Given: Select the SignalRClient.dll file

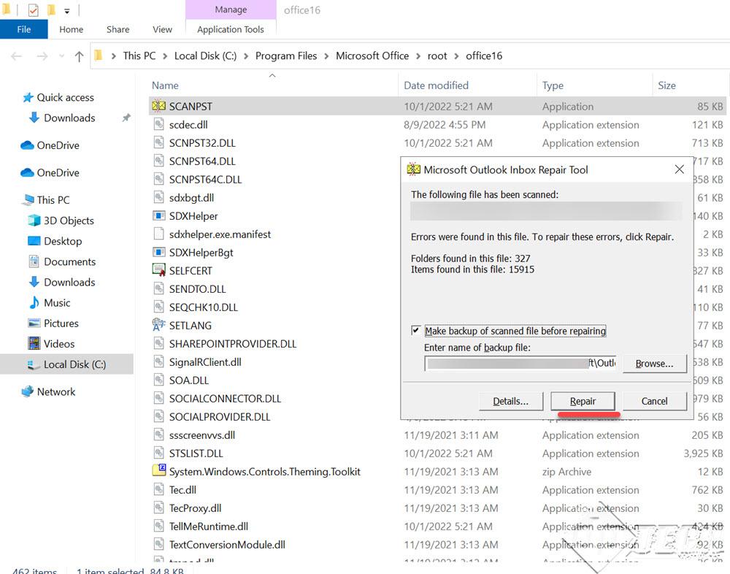Looking at the screenshot, I should coord(205,361).
